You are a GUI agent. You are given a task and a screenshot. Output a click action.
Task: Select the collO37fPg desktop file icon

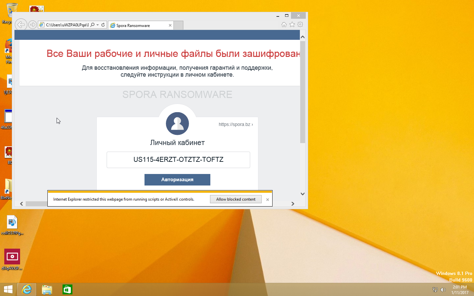point(12,225)
